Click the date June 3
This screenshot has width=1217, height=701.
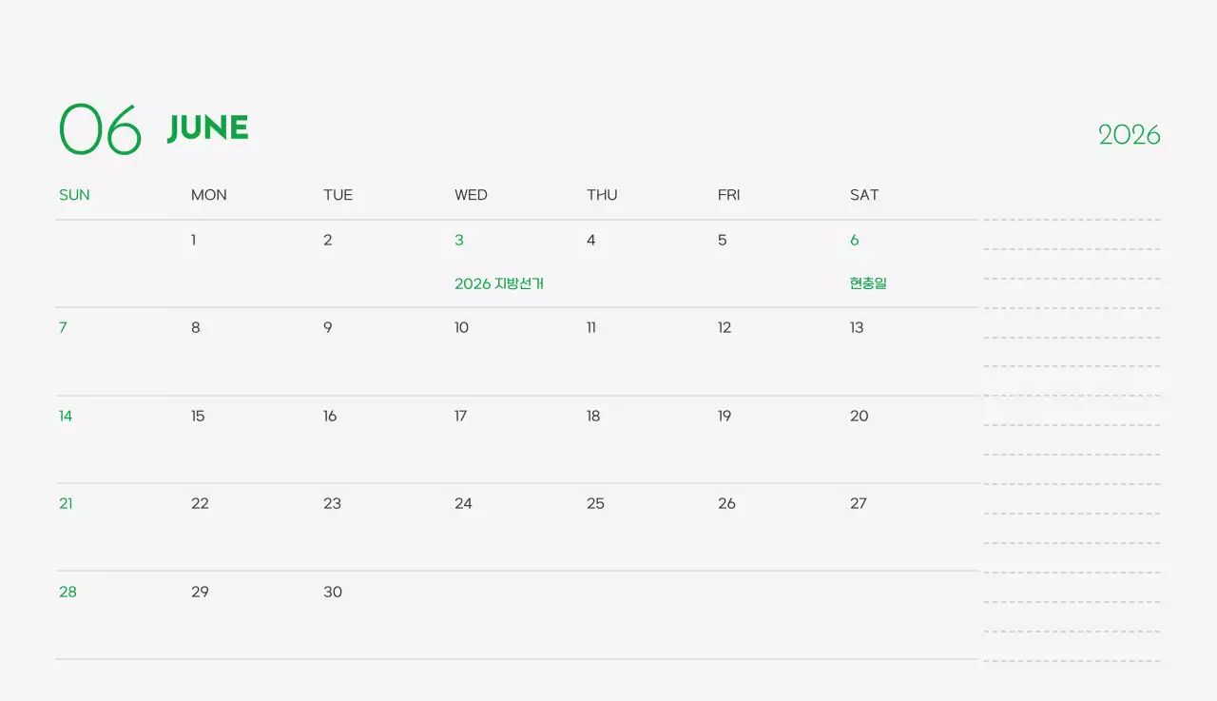459,241
